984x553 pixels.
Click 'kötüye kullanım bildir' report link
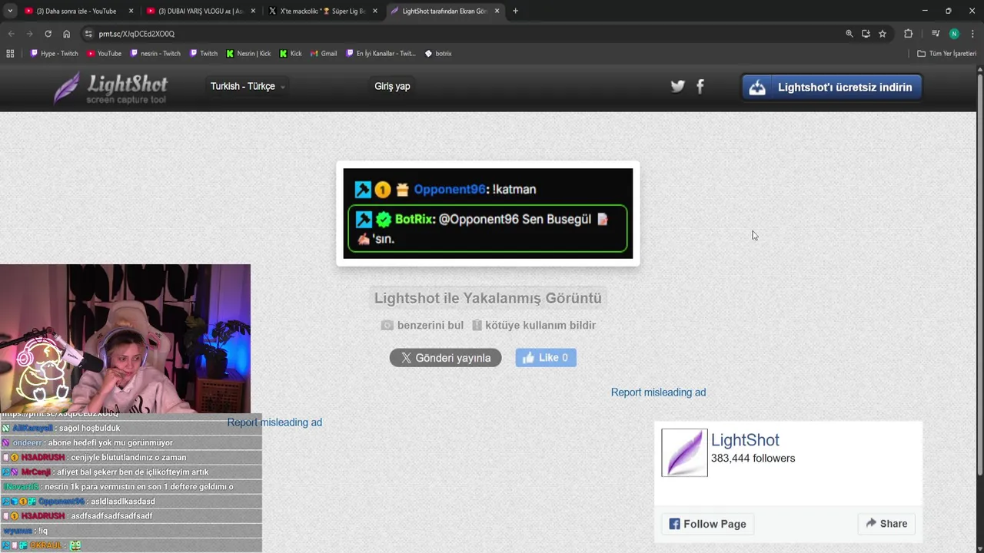point(534,325)
